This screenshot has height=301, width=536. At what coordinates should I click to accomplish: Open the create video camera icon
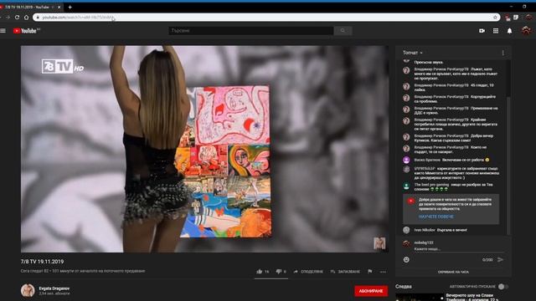[x=482, y=31]
